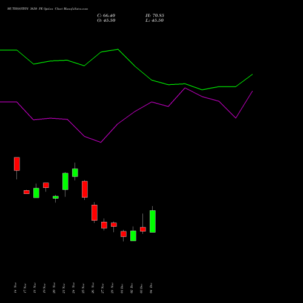Select the red candlestick for 28 Nov
The image size is (303, 303).
[114, 224]
